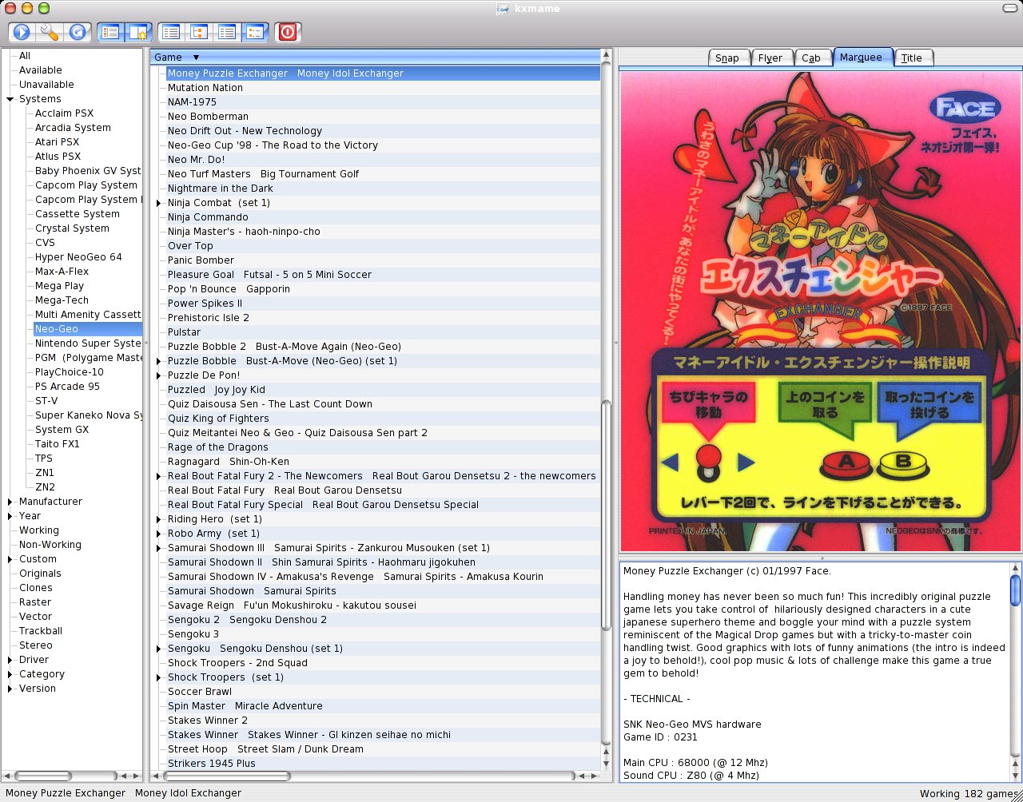Expand the Version folder
Viewport: 1023px width, 802px height.
[x=10, y=689]
